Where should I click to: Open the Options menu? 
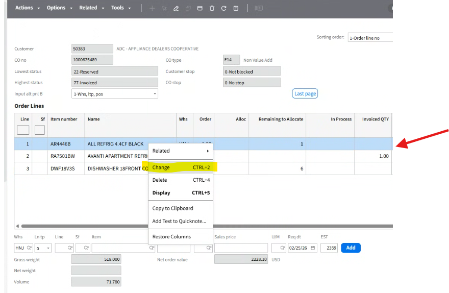(x=60, y=8)
